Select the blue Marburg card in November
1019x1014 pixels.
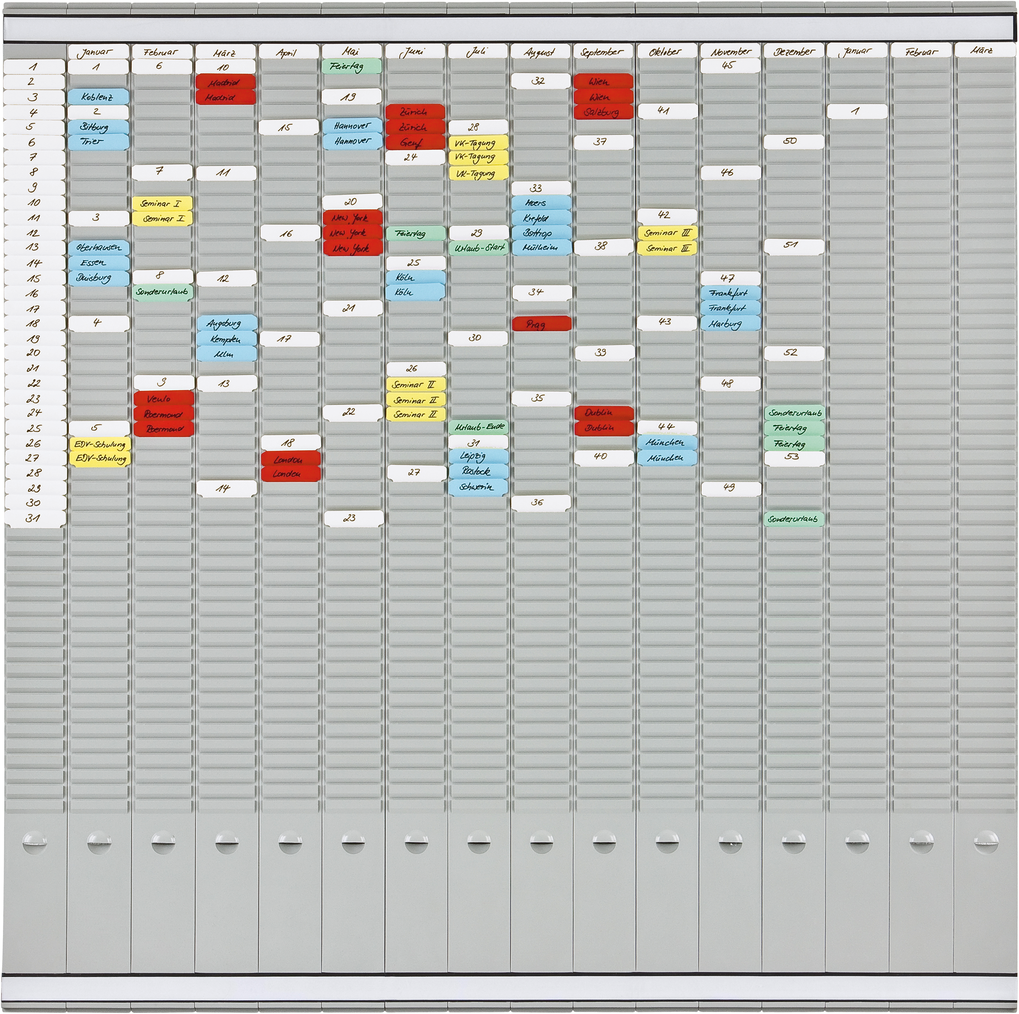coord(730,323)
